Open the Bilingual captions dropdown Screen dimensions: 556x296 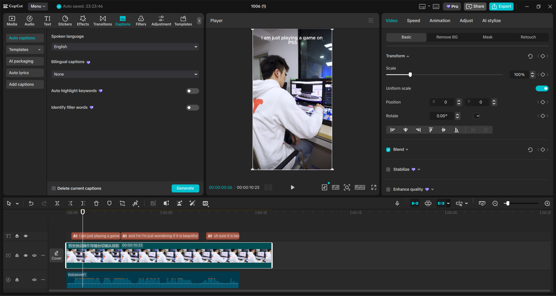(125, 74)
